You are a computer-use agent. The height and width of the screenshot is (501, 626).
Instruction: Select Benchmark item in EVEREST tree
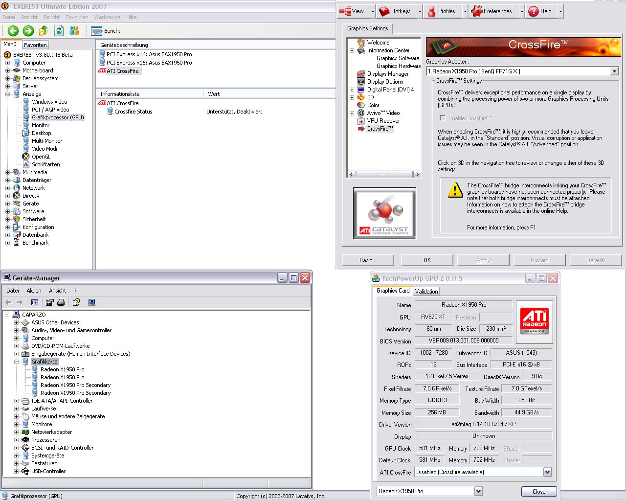point(35,243)
